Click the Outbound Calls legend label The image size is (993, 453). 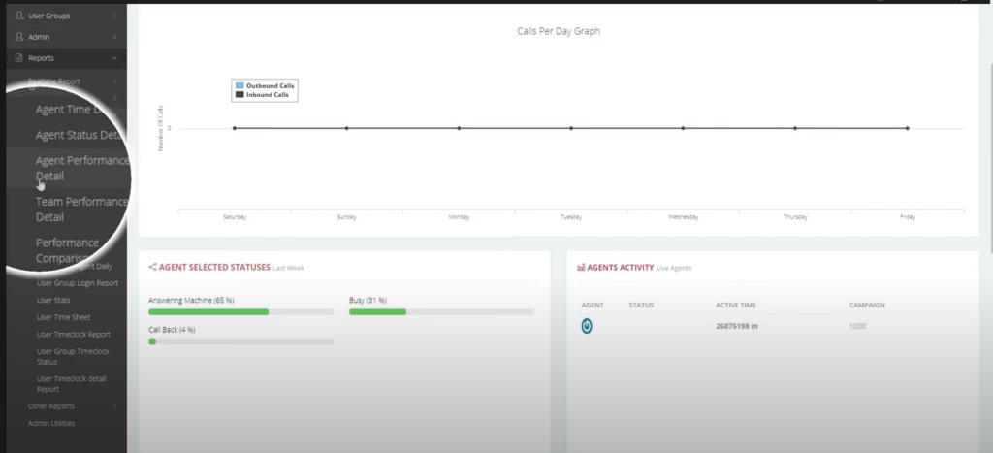pyautogui.click(x=270, y=85)
